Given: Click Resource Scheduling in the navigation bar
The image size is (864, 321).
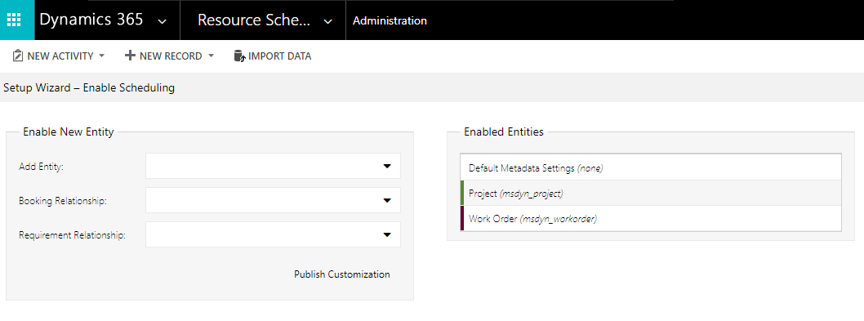Looking at the screenshot, I should click(254, 20).
